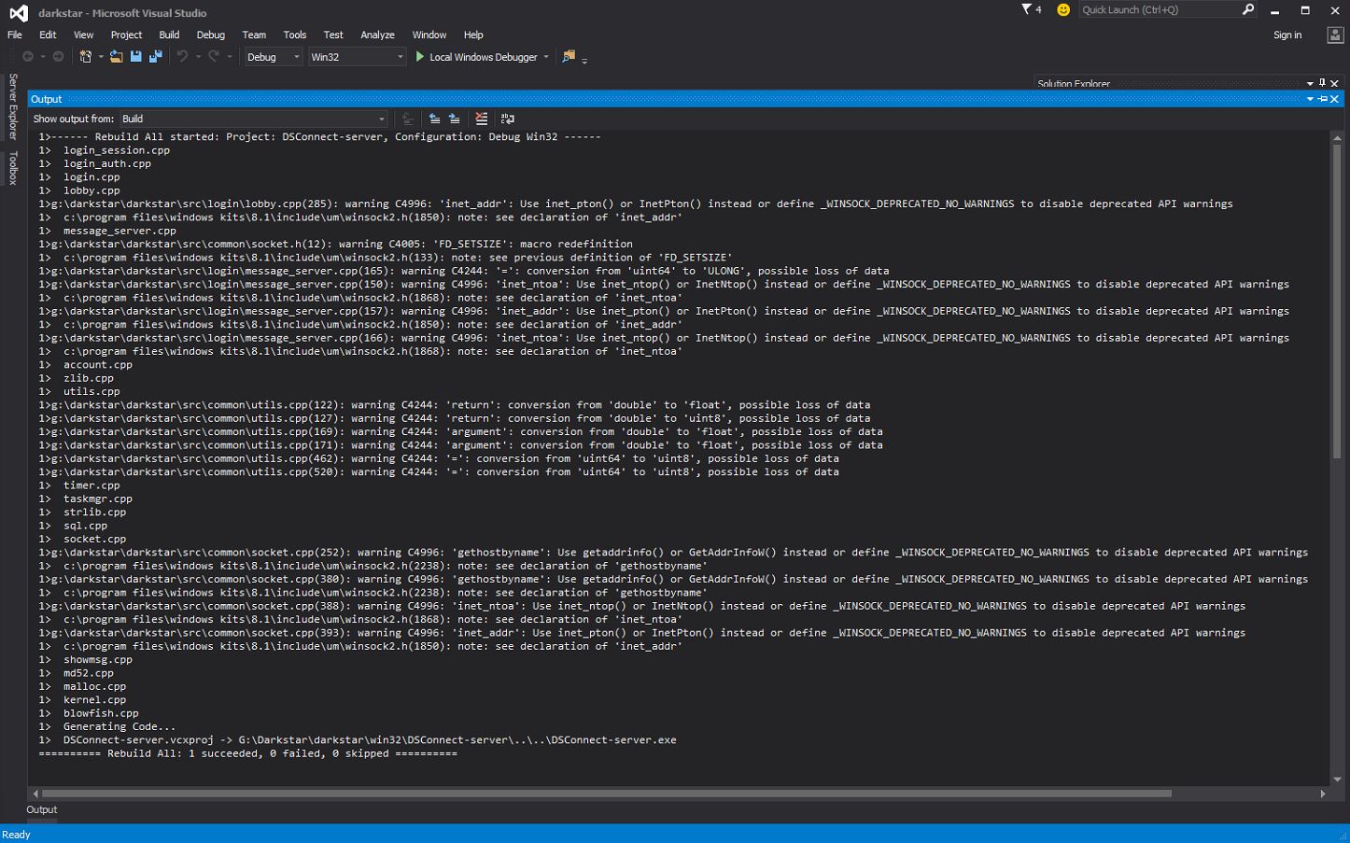The image size is (1350, 843).
Task: Open the Debug configuration dropdown
Action: click(x=273, y=57)
